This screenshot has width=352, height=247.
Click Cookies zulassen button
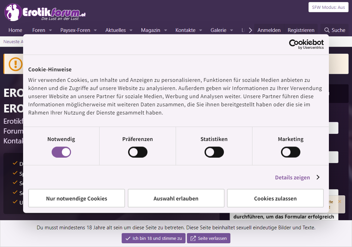pos(275,198)
